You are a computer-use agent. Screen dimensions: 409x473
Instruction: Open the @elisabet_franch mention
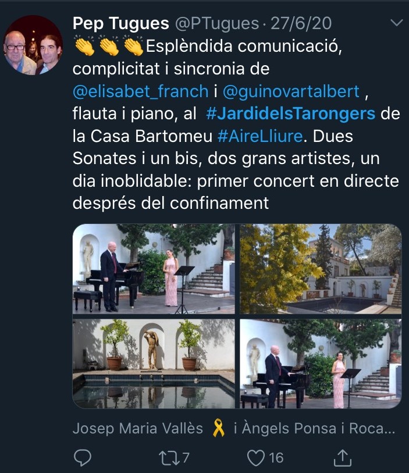141,91
